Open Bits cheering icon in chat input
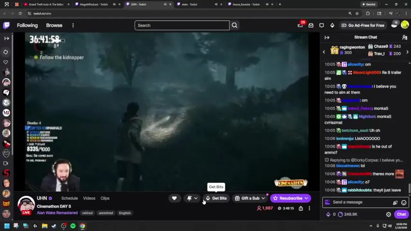Viewport: 411px width, 231px height. point(395,202)
